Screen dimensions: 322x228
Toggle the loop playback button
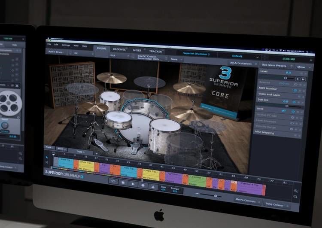[x=113, y=181]
